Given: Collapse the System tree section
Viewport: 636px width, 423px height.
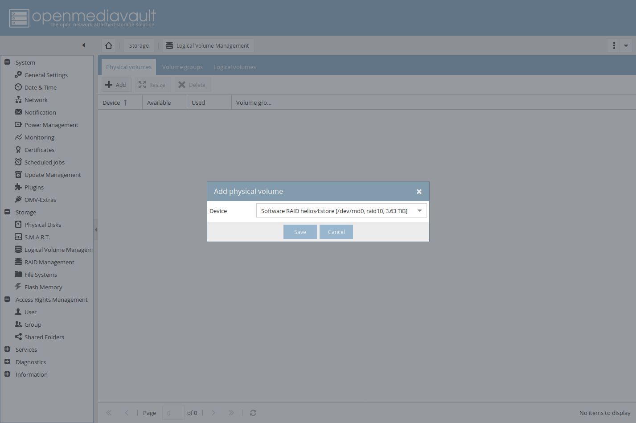Looking at the screenshot, I should coord(7,62).
